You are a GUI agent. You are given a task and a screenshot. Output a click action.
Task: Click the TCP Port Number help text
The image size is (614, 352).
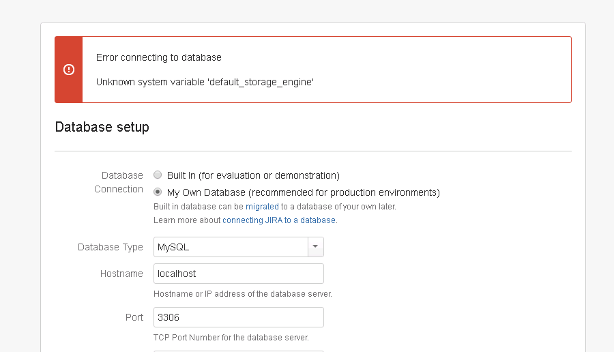(231, 338)
